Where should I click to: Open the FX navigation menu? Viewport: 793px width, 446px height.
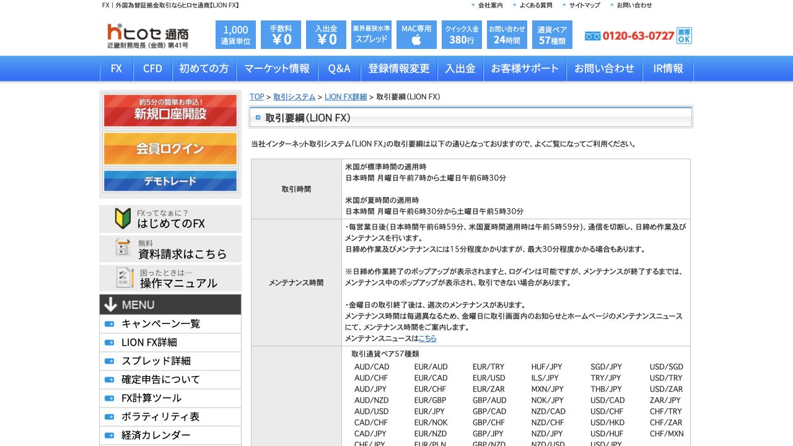pos(116,69)
